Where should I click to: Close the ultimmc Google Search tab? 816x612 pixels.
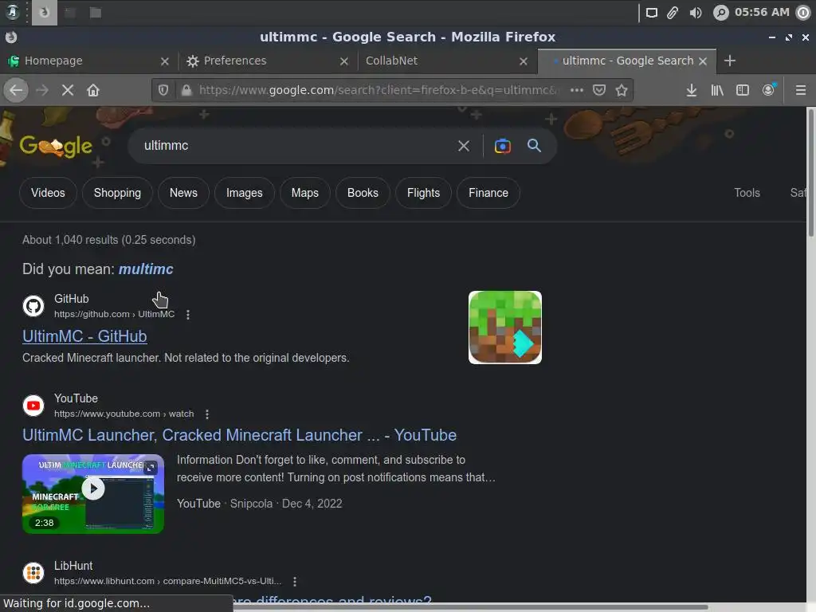click(703, 61)
